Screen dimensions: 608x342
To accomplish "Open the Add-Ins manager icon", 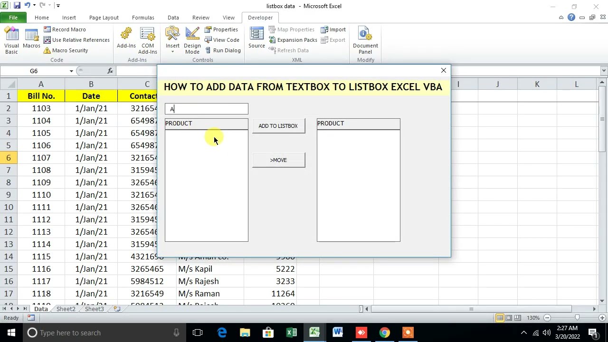I will [126, 39].
